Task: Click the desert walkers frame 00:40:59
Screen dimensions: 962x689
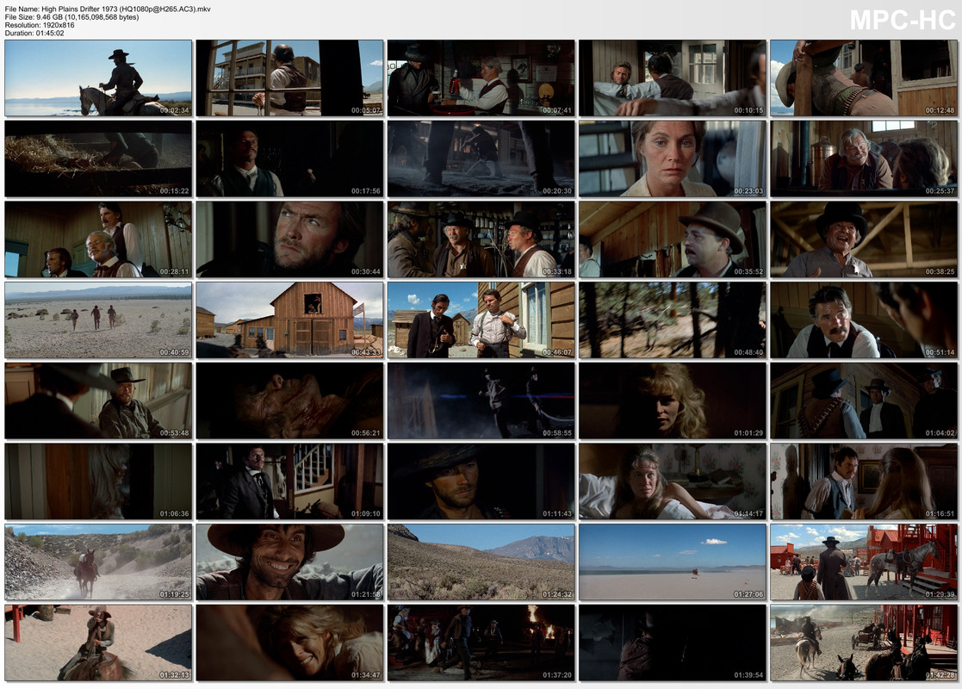Action: click(x=98, y=320)
